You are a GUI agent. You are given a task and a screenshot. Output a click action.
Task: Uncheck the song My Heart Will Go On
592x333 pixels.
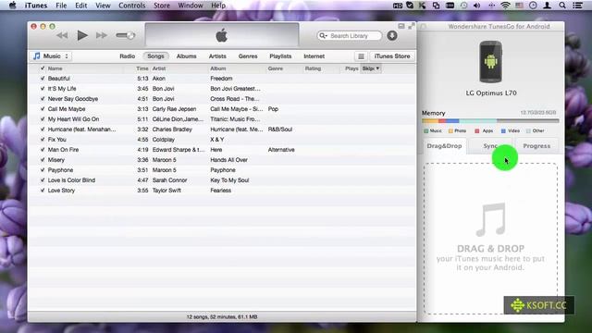tap(43, 119)
